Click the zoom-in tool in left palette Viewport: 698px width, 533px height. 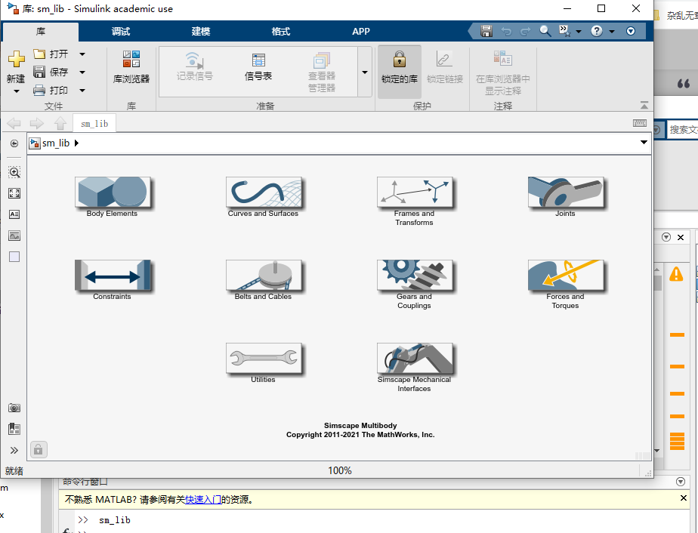point(14,172)
